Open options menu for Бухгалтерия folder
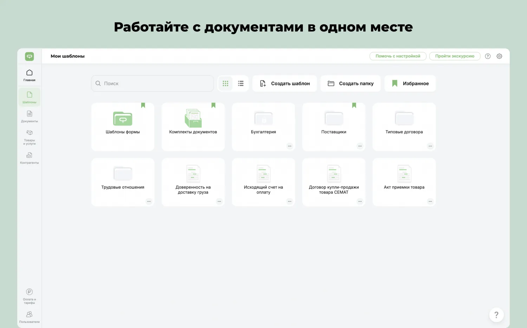The width and height of the screenshot is (527, 328). pyautogui.click(x=289, y=146)
